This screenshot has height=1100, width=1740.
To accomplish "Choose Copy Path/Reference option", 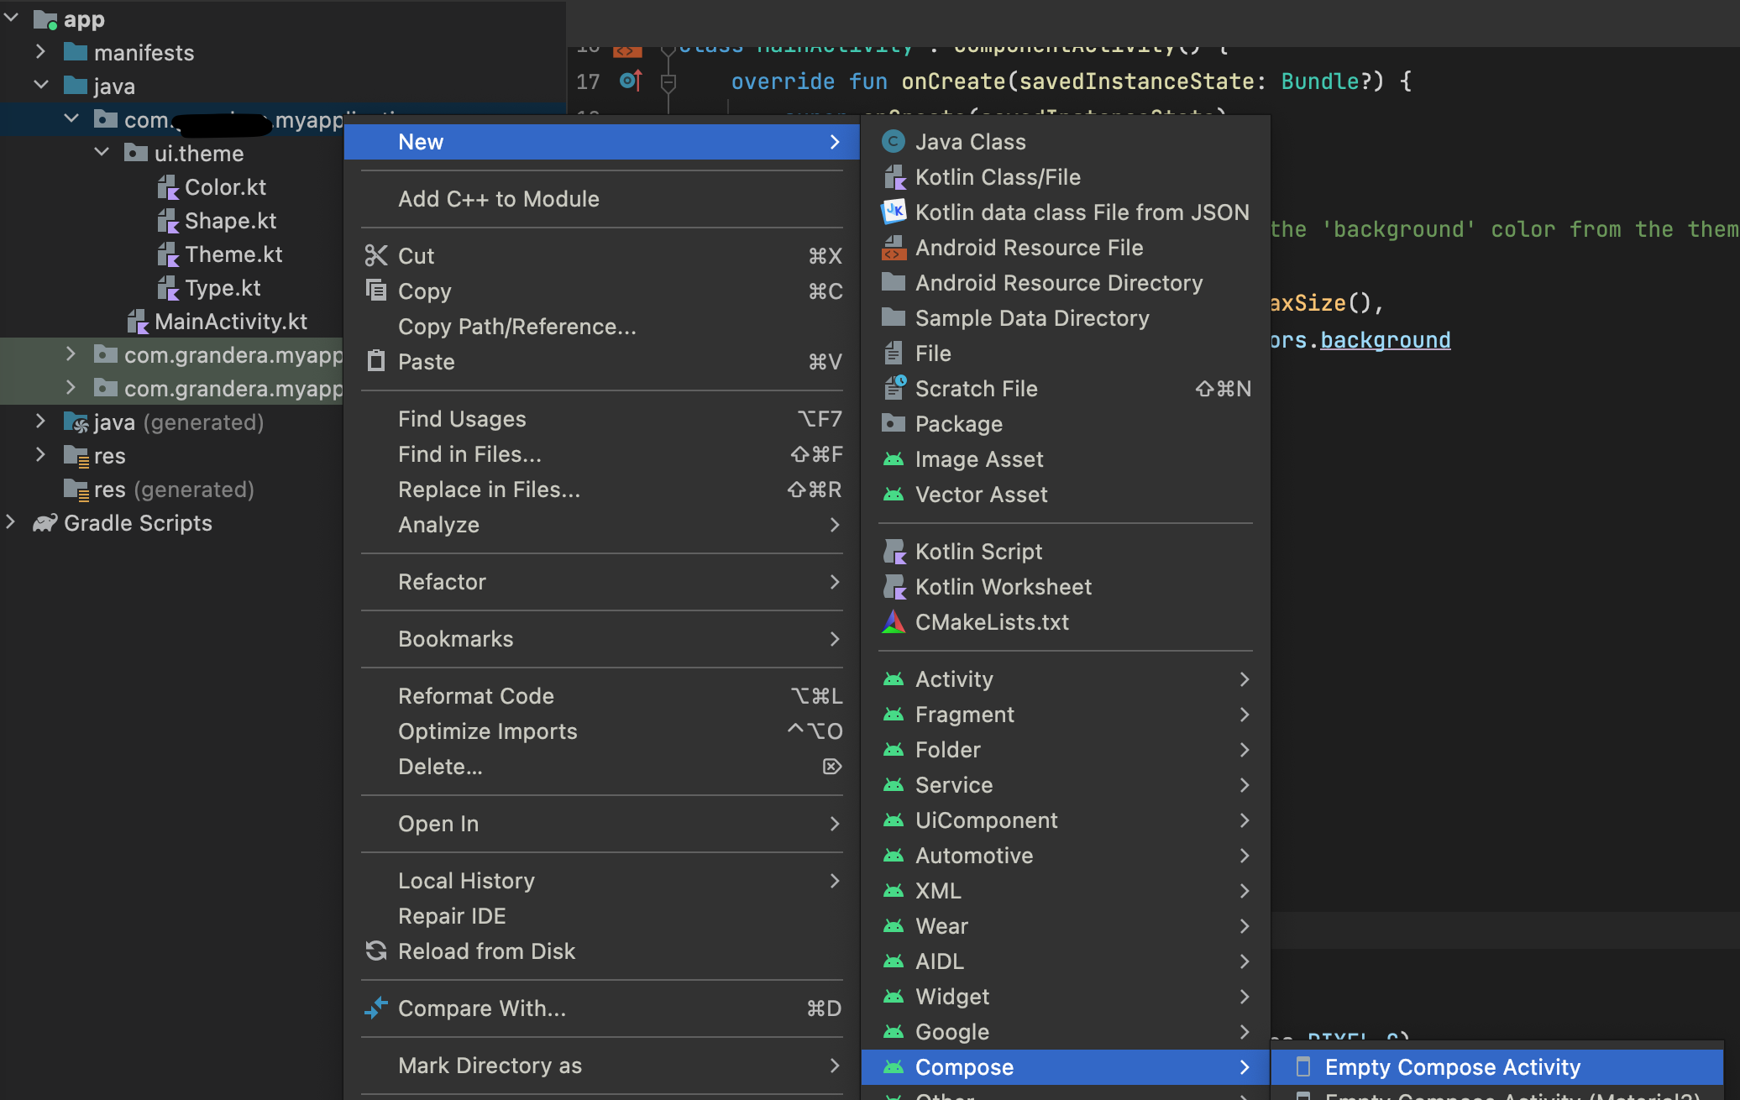I will pos(516,327).
